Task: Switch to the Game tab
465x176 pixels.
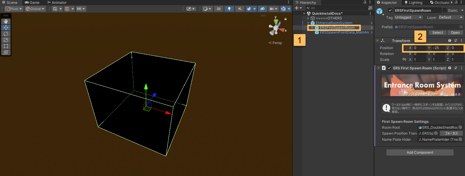Action: (32, 3)
